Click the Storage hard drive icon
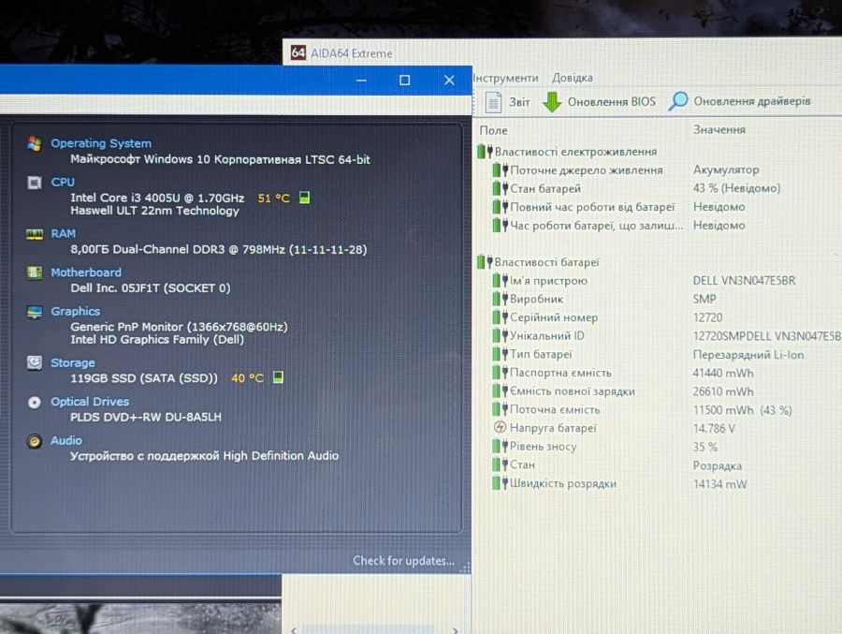The height and width of the screenshot is (634, 842). pyautogui.click(x=35, y=363)
